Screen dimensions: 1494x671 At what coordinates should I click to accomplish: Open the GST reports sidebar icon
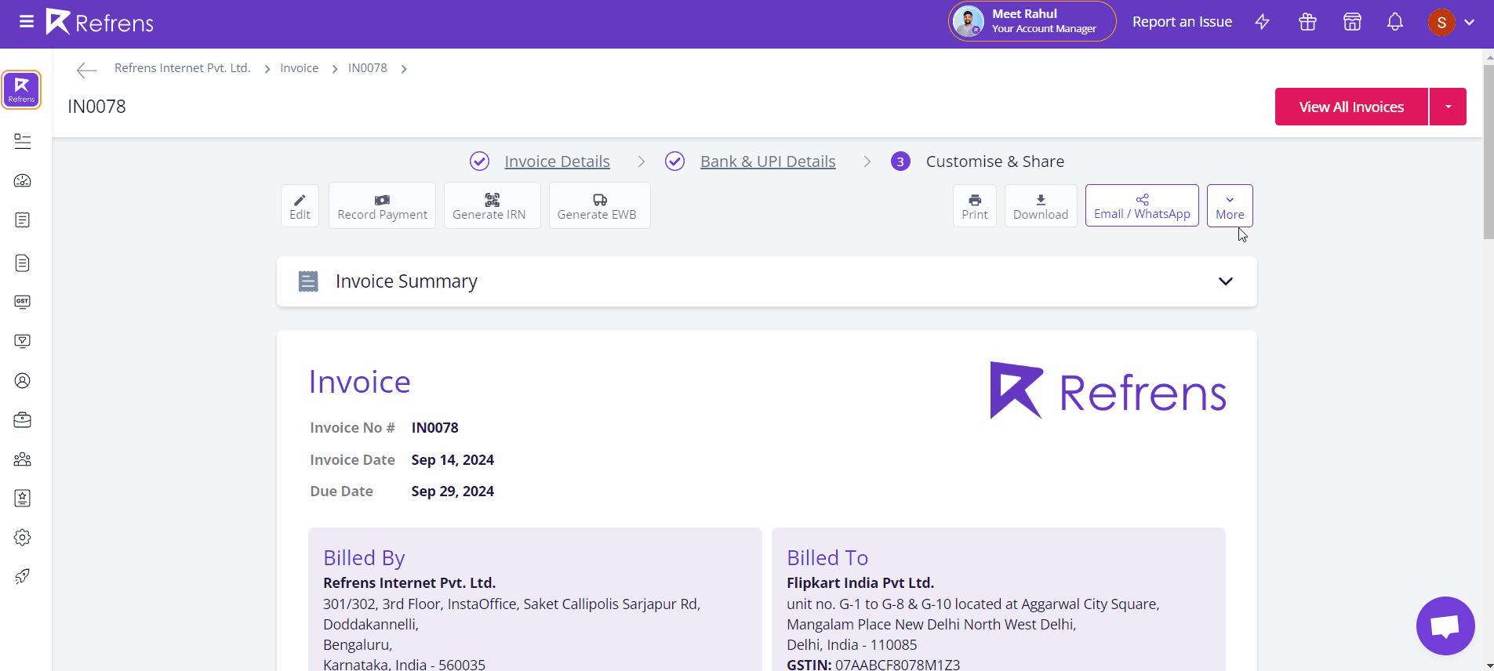23,302
